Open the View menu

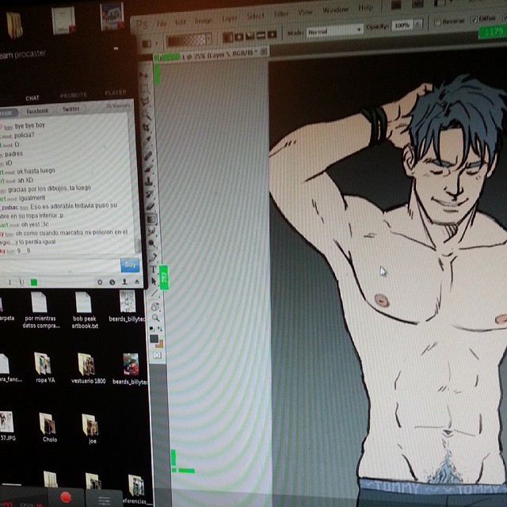(x=305, y=13)
